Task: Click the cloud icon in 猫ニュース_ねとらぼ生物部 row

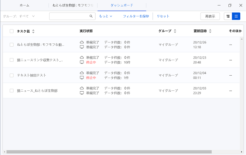Action: tap(82, 88)
